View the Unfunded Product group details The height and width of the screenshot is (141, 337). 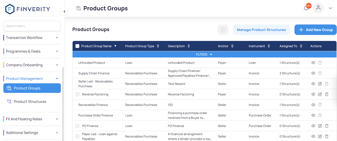pos(313,63)
